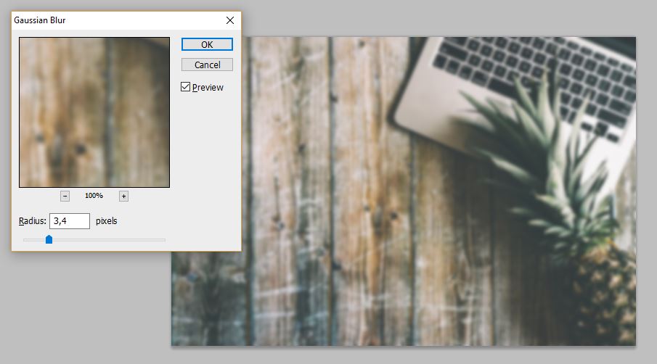Close the Gaussian Blur dialog with X
Viewport: 657px width, 364px height.
coord(230,20)
